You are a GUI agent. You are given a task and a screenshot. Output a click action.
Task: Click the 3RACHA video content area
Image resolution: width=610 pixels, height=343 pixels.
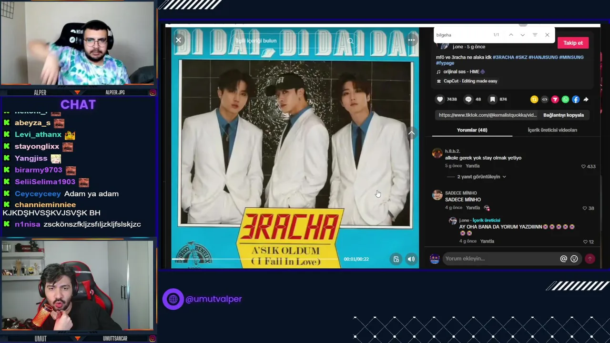295,148
